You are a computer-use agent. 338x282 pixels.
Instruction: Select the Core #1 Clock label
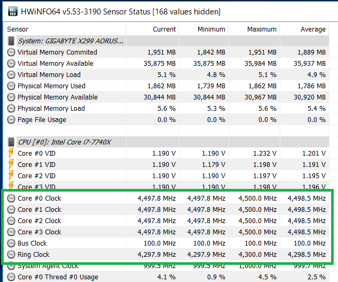[40, 209]
